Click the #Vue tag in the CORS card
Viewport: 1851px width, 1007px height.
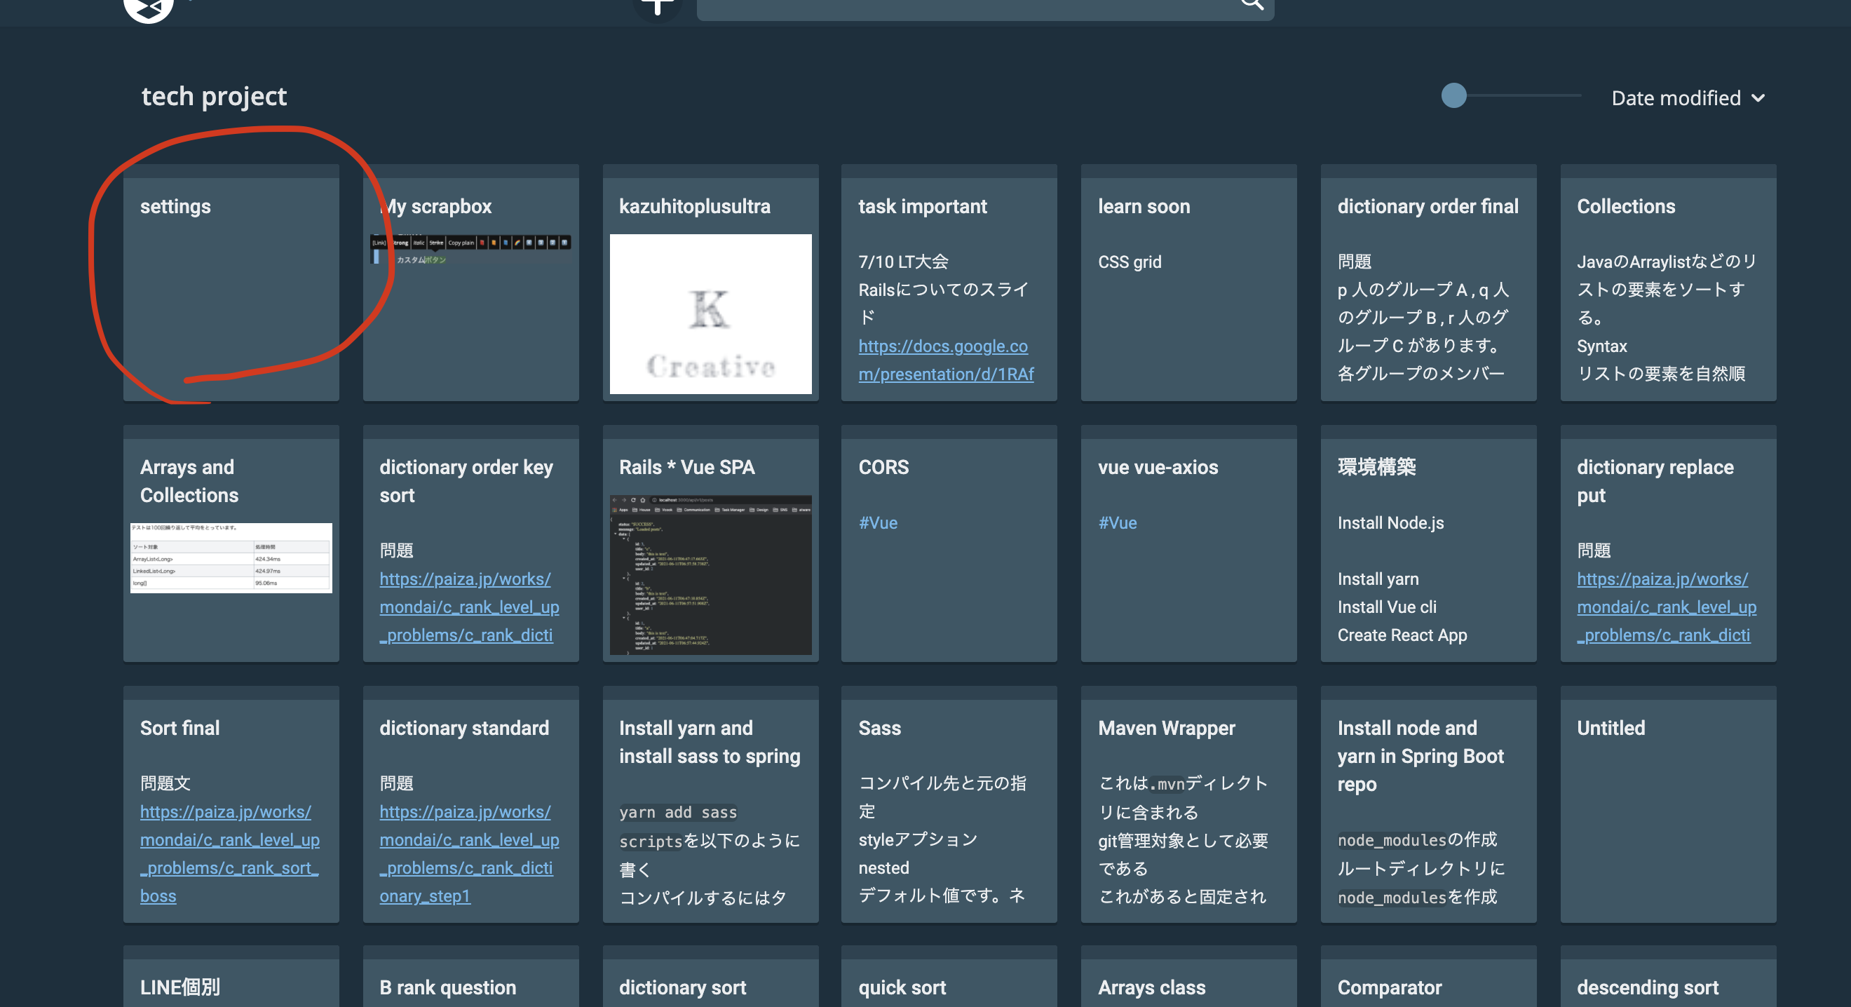878,522
